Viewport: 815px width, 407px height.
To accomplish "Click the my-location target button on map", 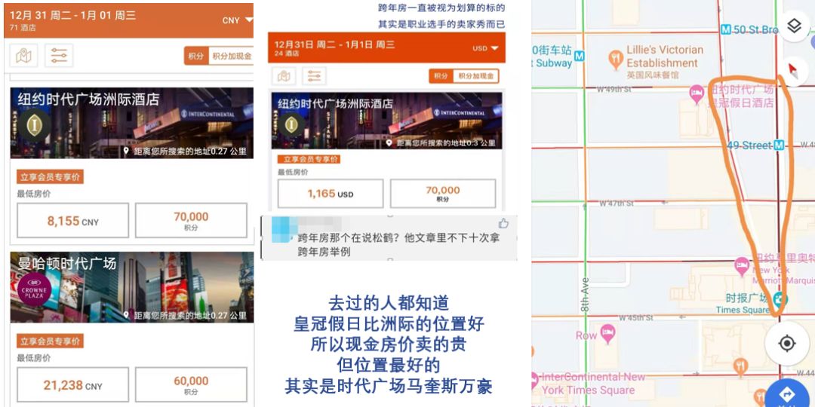I will [x=787, y=344].
